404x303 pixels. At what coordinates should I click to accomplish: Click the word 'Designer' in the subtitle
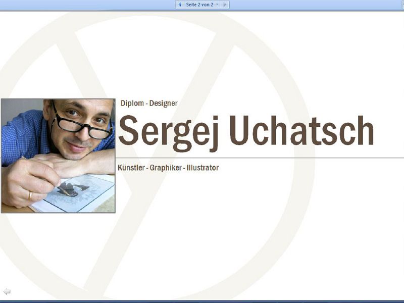click(x=163, y=103)
